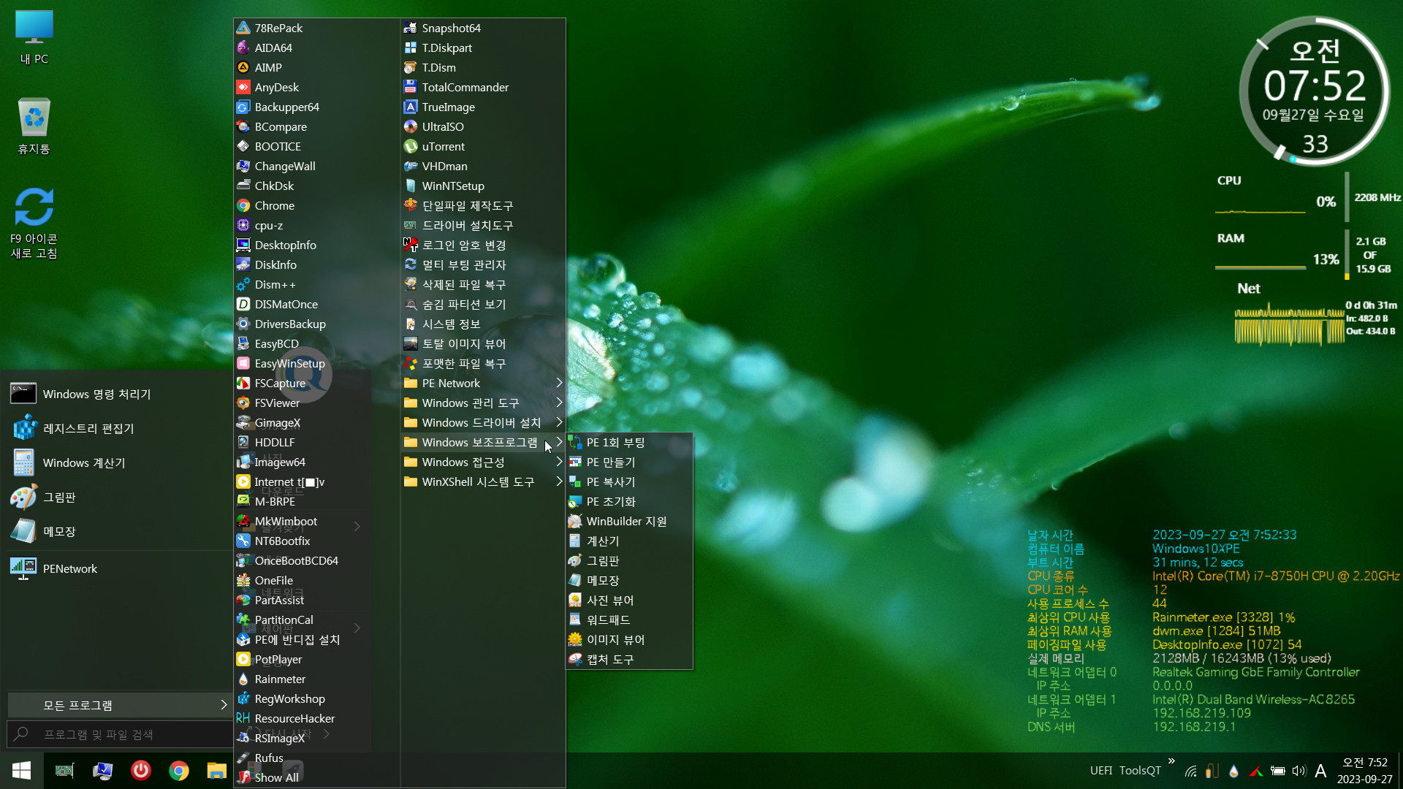The height and width of the screenshot is (789, 1403).
Task: Open the Dism++ icon
Action: 243,284
